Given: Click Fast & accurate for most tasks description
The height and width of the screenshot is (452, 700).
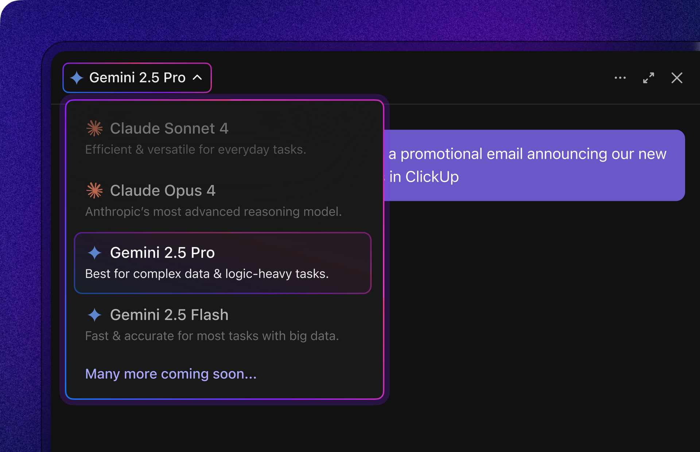Looking at the screenshot, I should pos(212,336).
